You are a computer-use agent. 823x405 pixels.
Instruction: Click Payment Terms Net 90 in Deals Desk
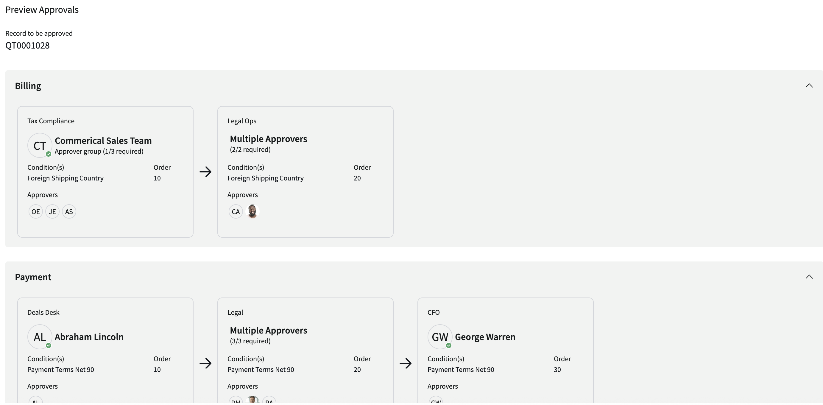click(x=61, y=370)
